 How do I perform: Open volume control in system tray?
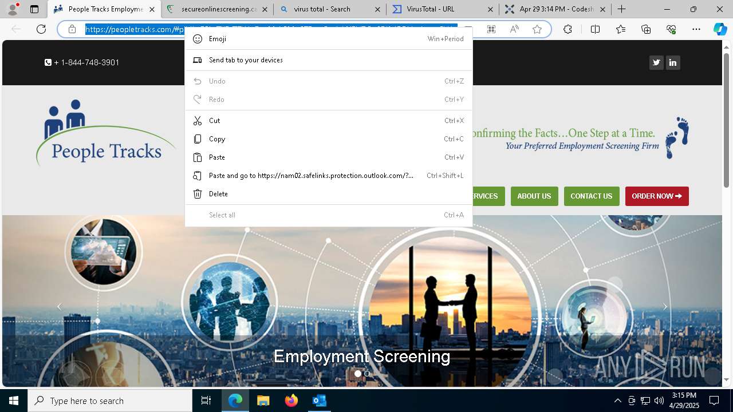coord(659,401)
